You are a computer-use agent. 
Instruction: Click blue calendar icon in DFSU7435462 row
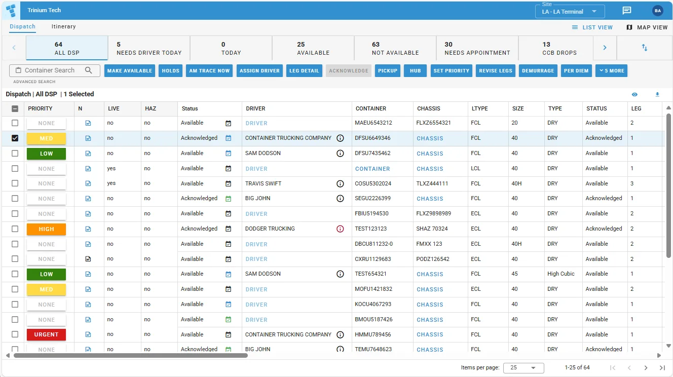click(228, 153)
